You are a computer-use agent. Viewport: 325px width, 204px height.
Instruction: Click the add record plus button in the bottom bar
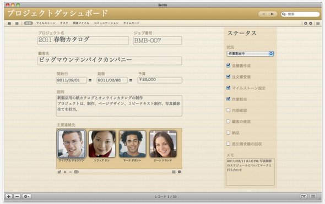(x=9, y=196)
